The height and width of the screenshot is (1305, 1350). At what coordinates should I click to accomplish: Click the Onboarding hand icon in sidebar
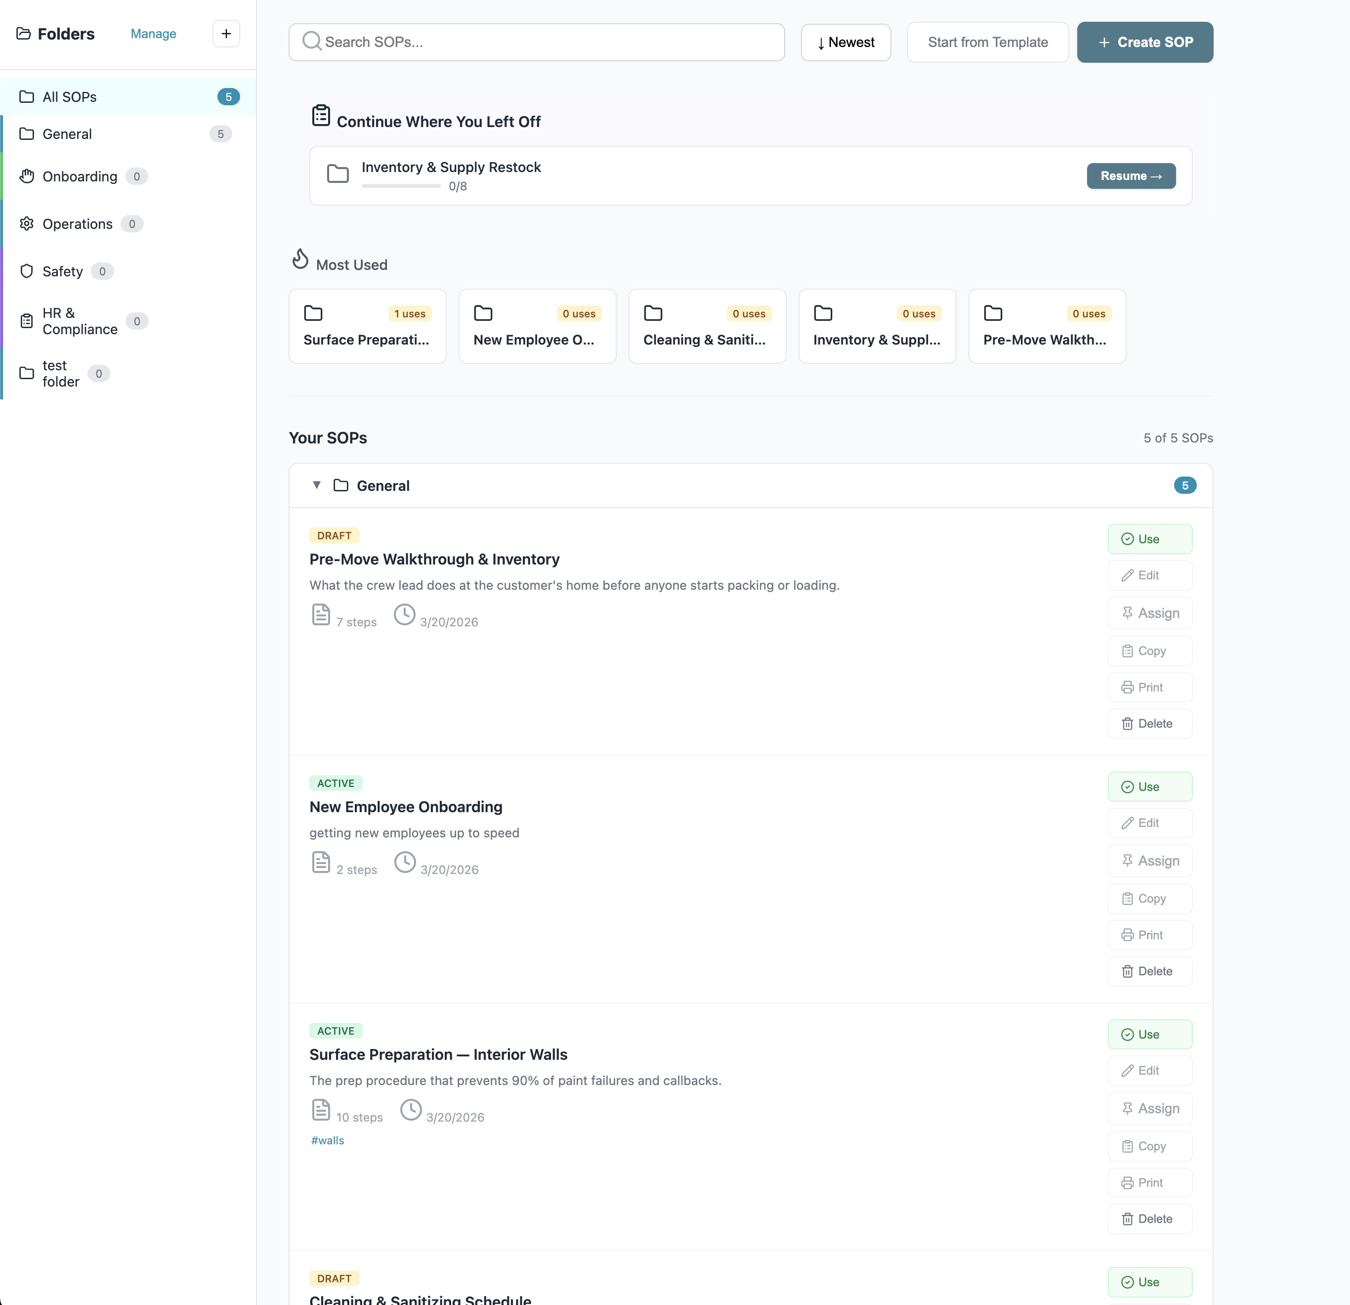click(27, 176)
